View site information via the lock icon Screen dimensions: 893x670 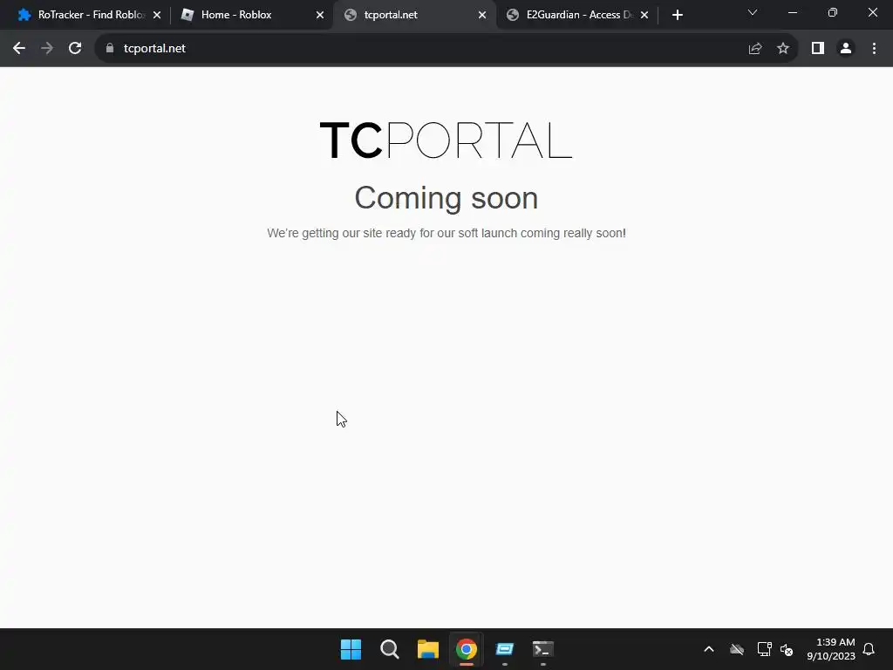pos(110,49)
